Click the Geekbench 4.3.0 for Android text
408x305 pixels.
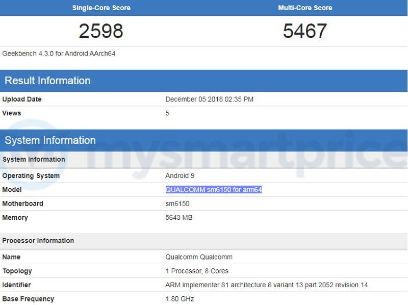tap(59, 54)
